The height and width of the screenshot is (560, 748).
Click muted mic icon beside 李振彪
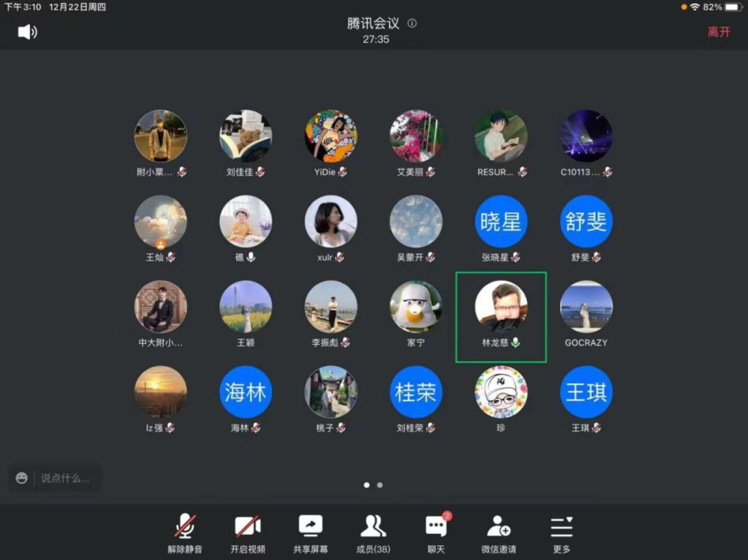(346, 342)
